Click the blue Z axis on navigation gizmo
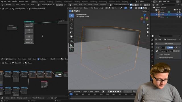 (x=145, y=15)
